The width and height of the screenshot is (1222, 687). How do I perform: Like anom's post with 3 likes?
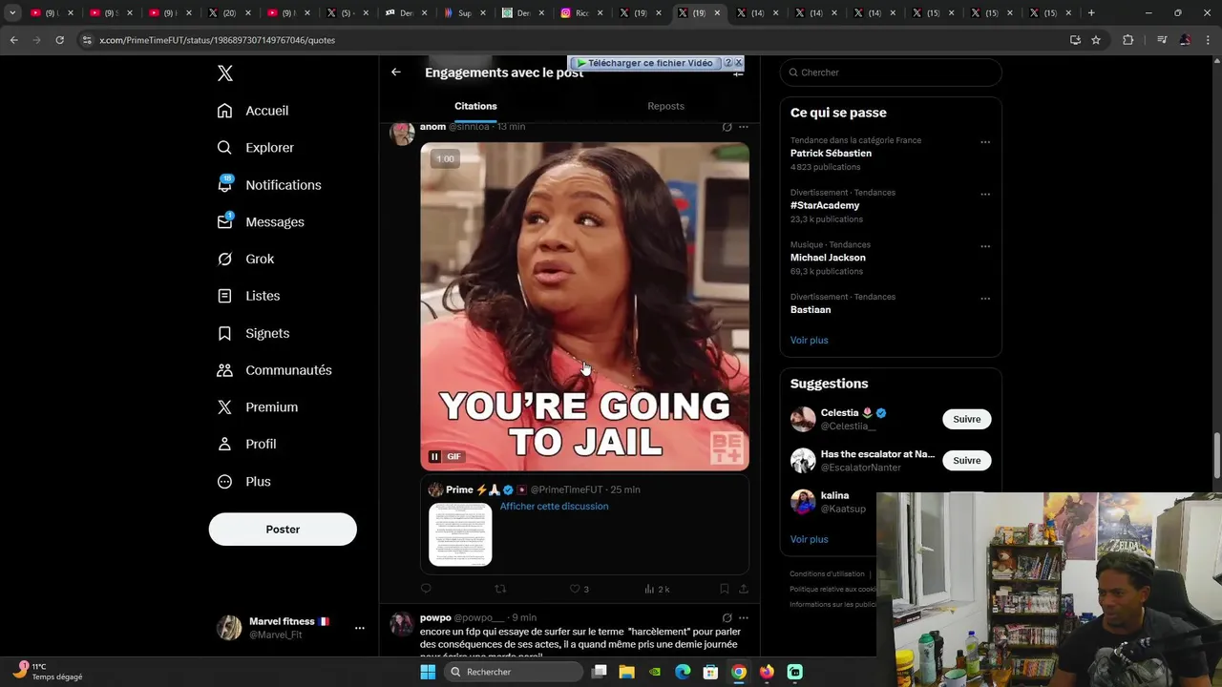pyautogui.click(x=579, y=589)
